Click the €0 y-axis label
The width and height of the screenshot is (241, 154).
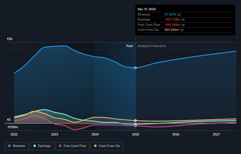point(9,120)
